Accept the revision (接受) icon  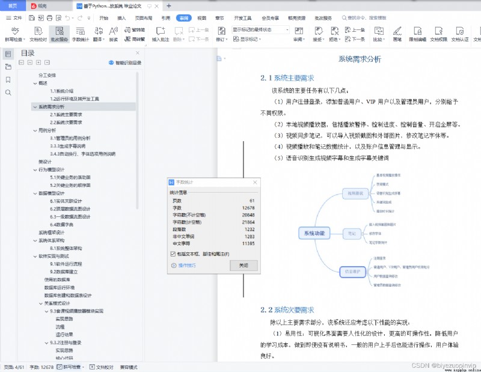click(x=319, y=34)
